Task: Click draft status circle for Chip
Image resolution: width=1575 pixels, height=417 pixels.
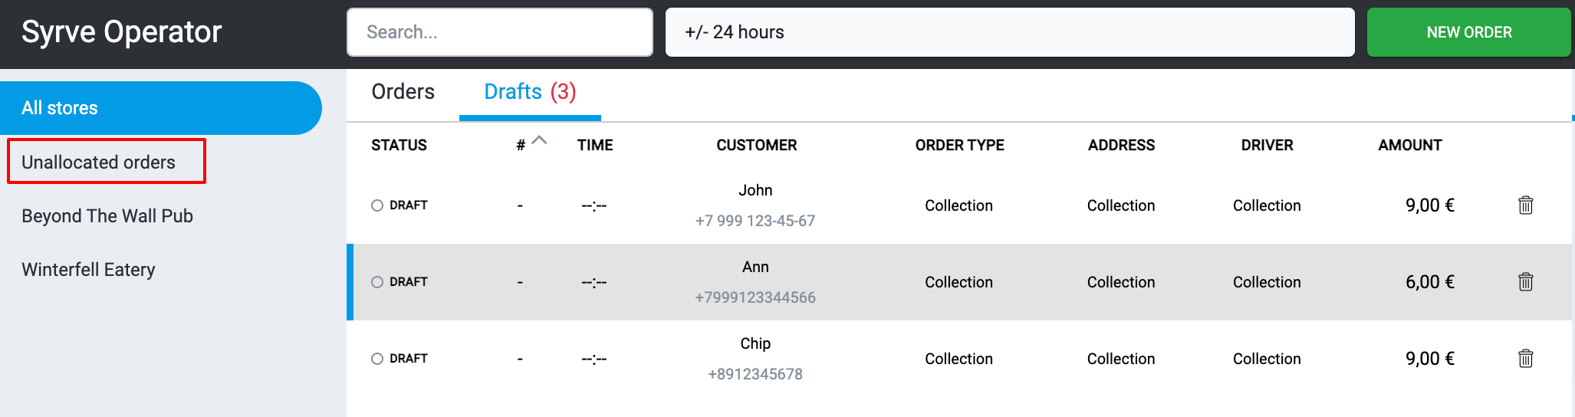Action: click(377, 359)
